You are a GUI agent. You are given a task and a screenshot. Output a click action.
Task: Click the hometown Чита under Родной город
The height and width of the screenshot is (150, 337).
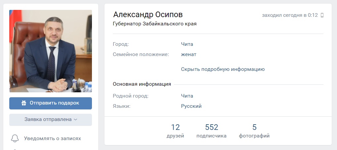coord(187,96)
